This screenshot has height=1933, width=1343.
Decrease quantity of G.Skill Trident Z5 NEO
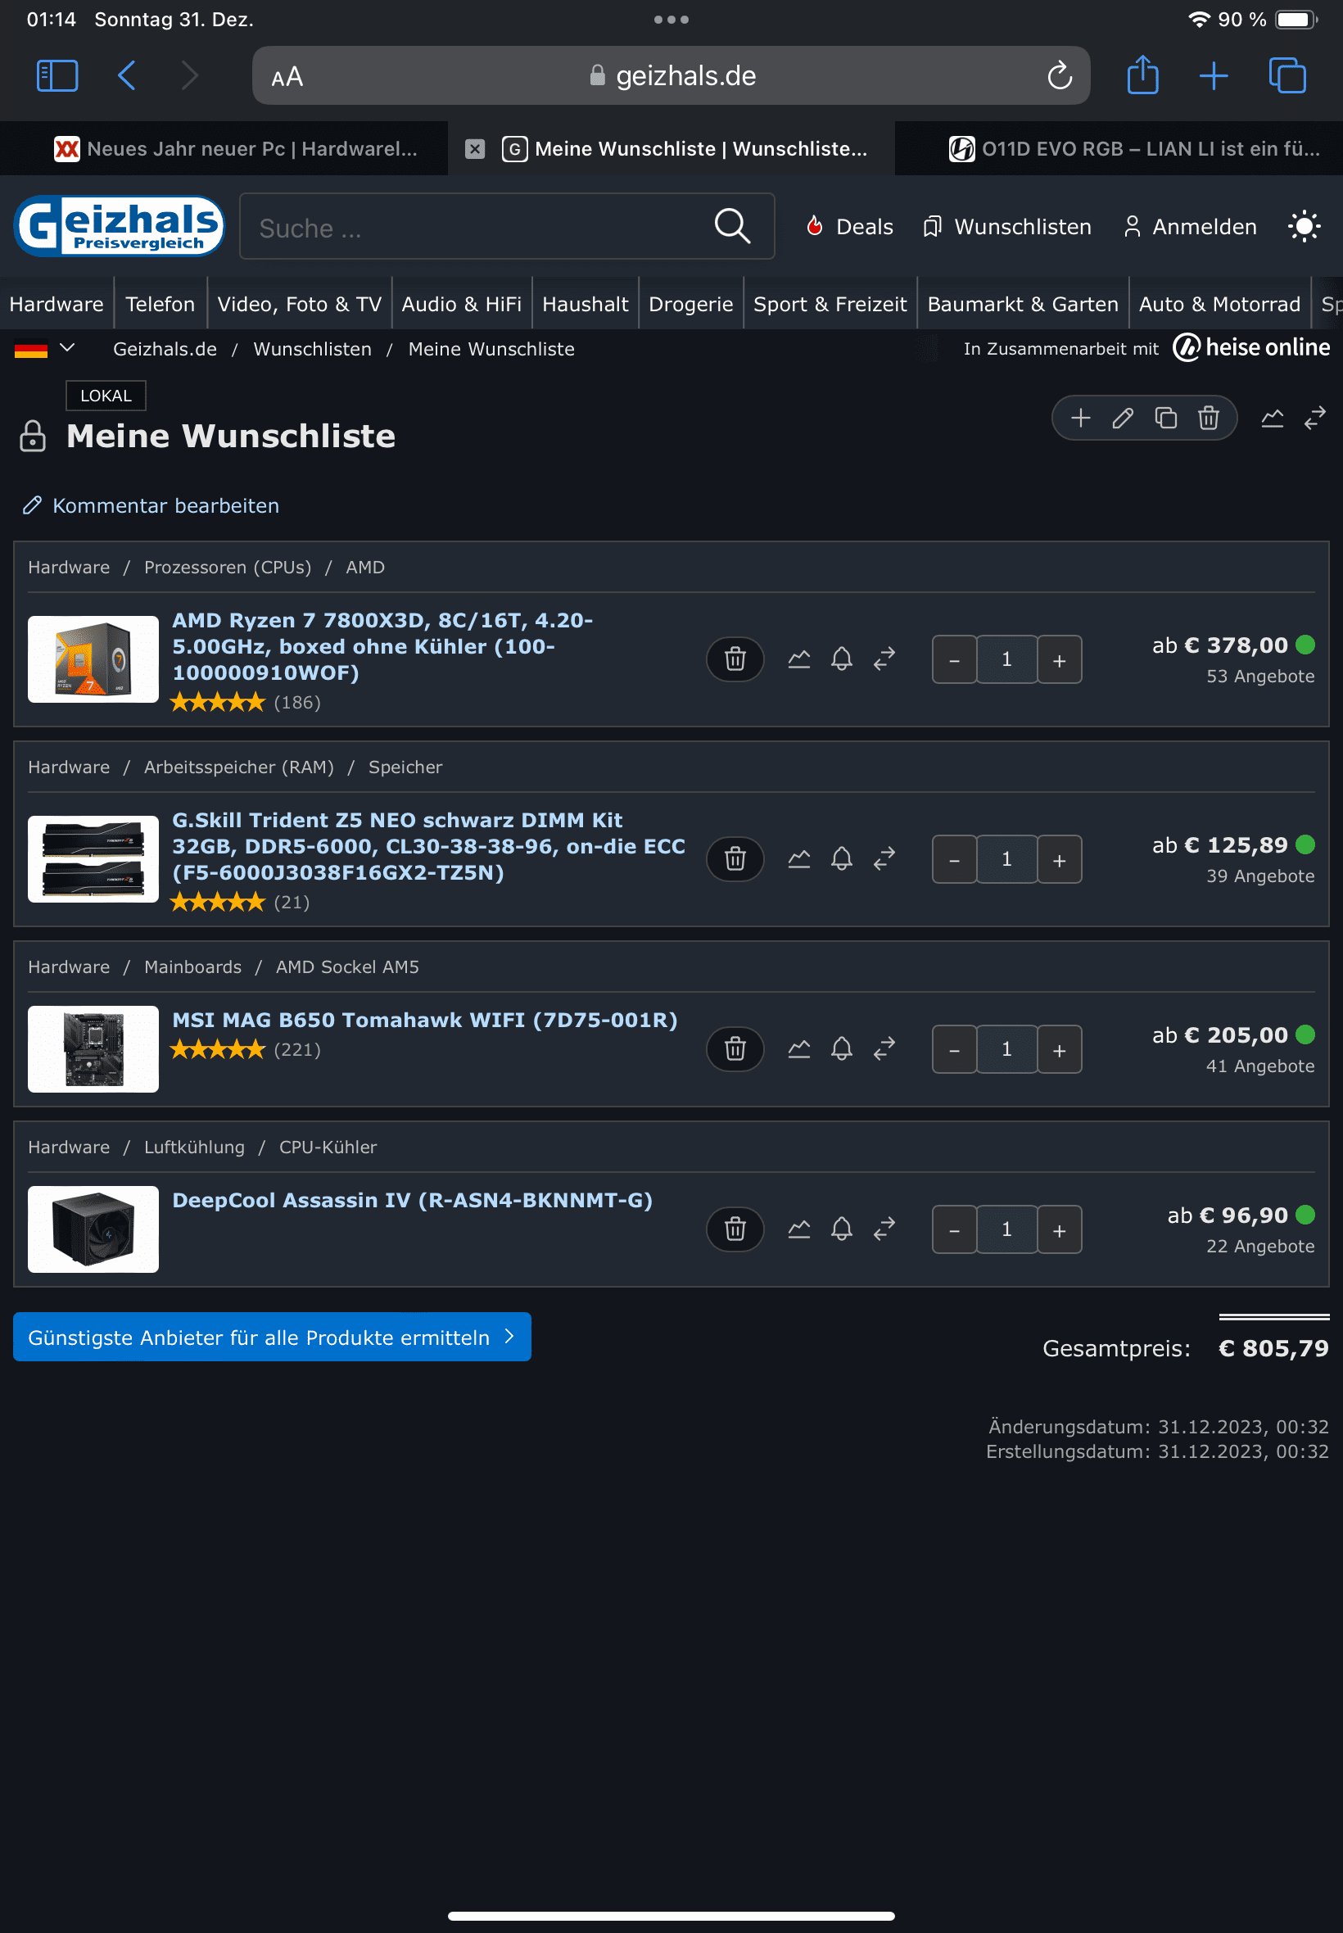click(954, 859)
